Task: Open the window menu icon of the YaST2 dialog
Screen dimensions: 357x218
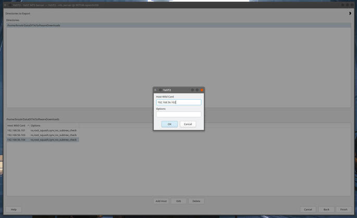Action: (155, 90)
